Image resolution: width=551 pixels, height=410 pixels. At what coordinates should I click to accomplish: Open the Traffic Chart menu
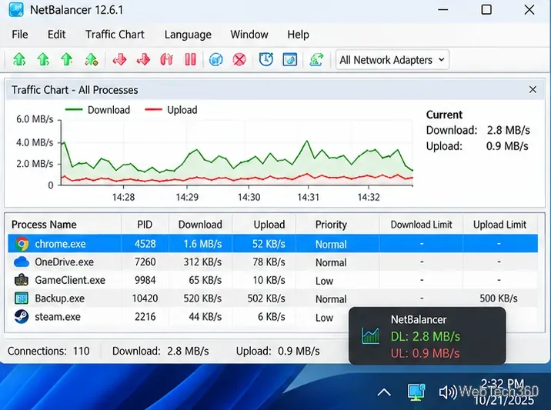click(x=115, y=35)
